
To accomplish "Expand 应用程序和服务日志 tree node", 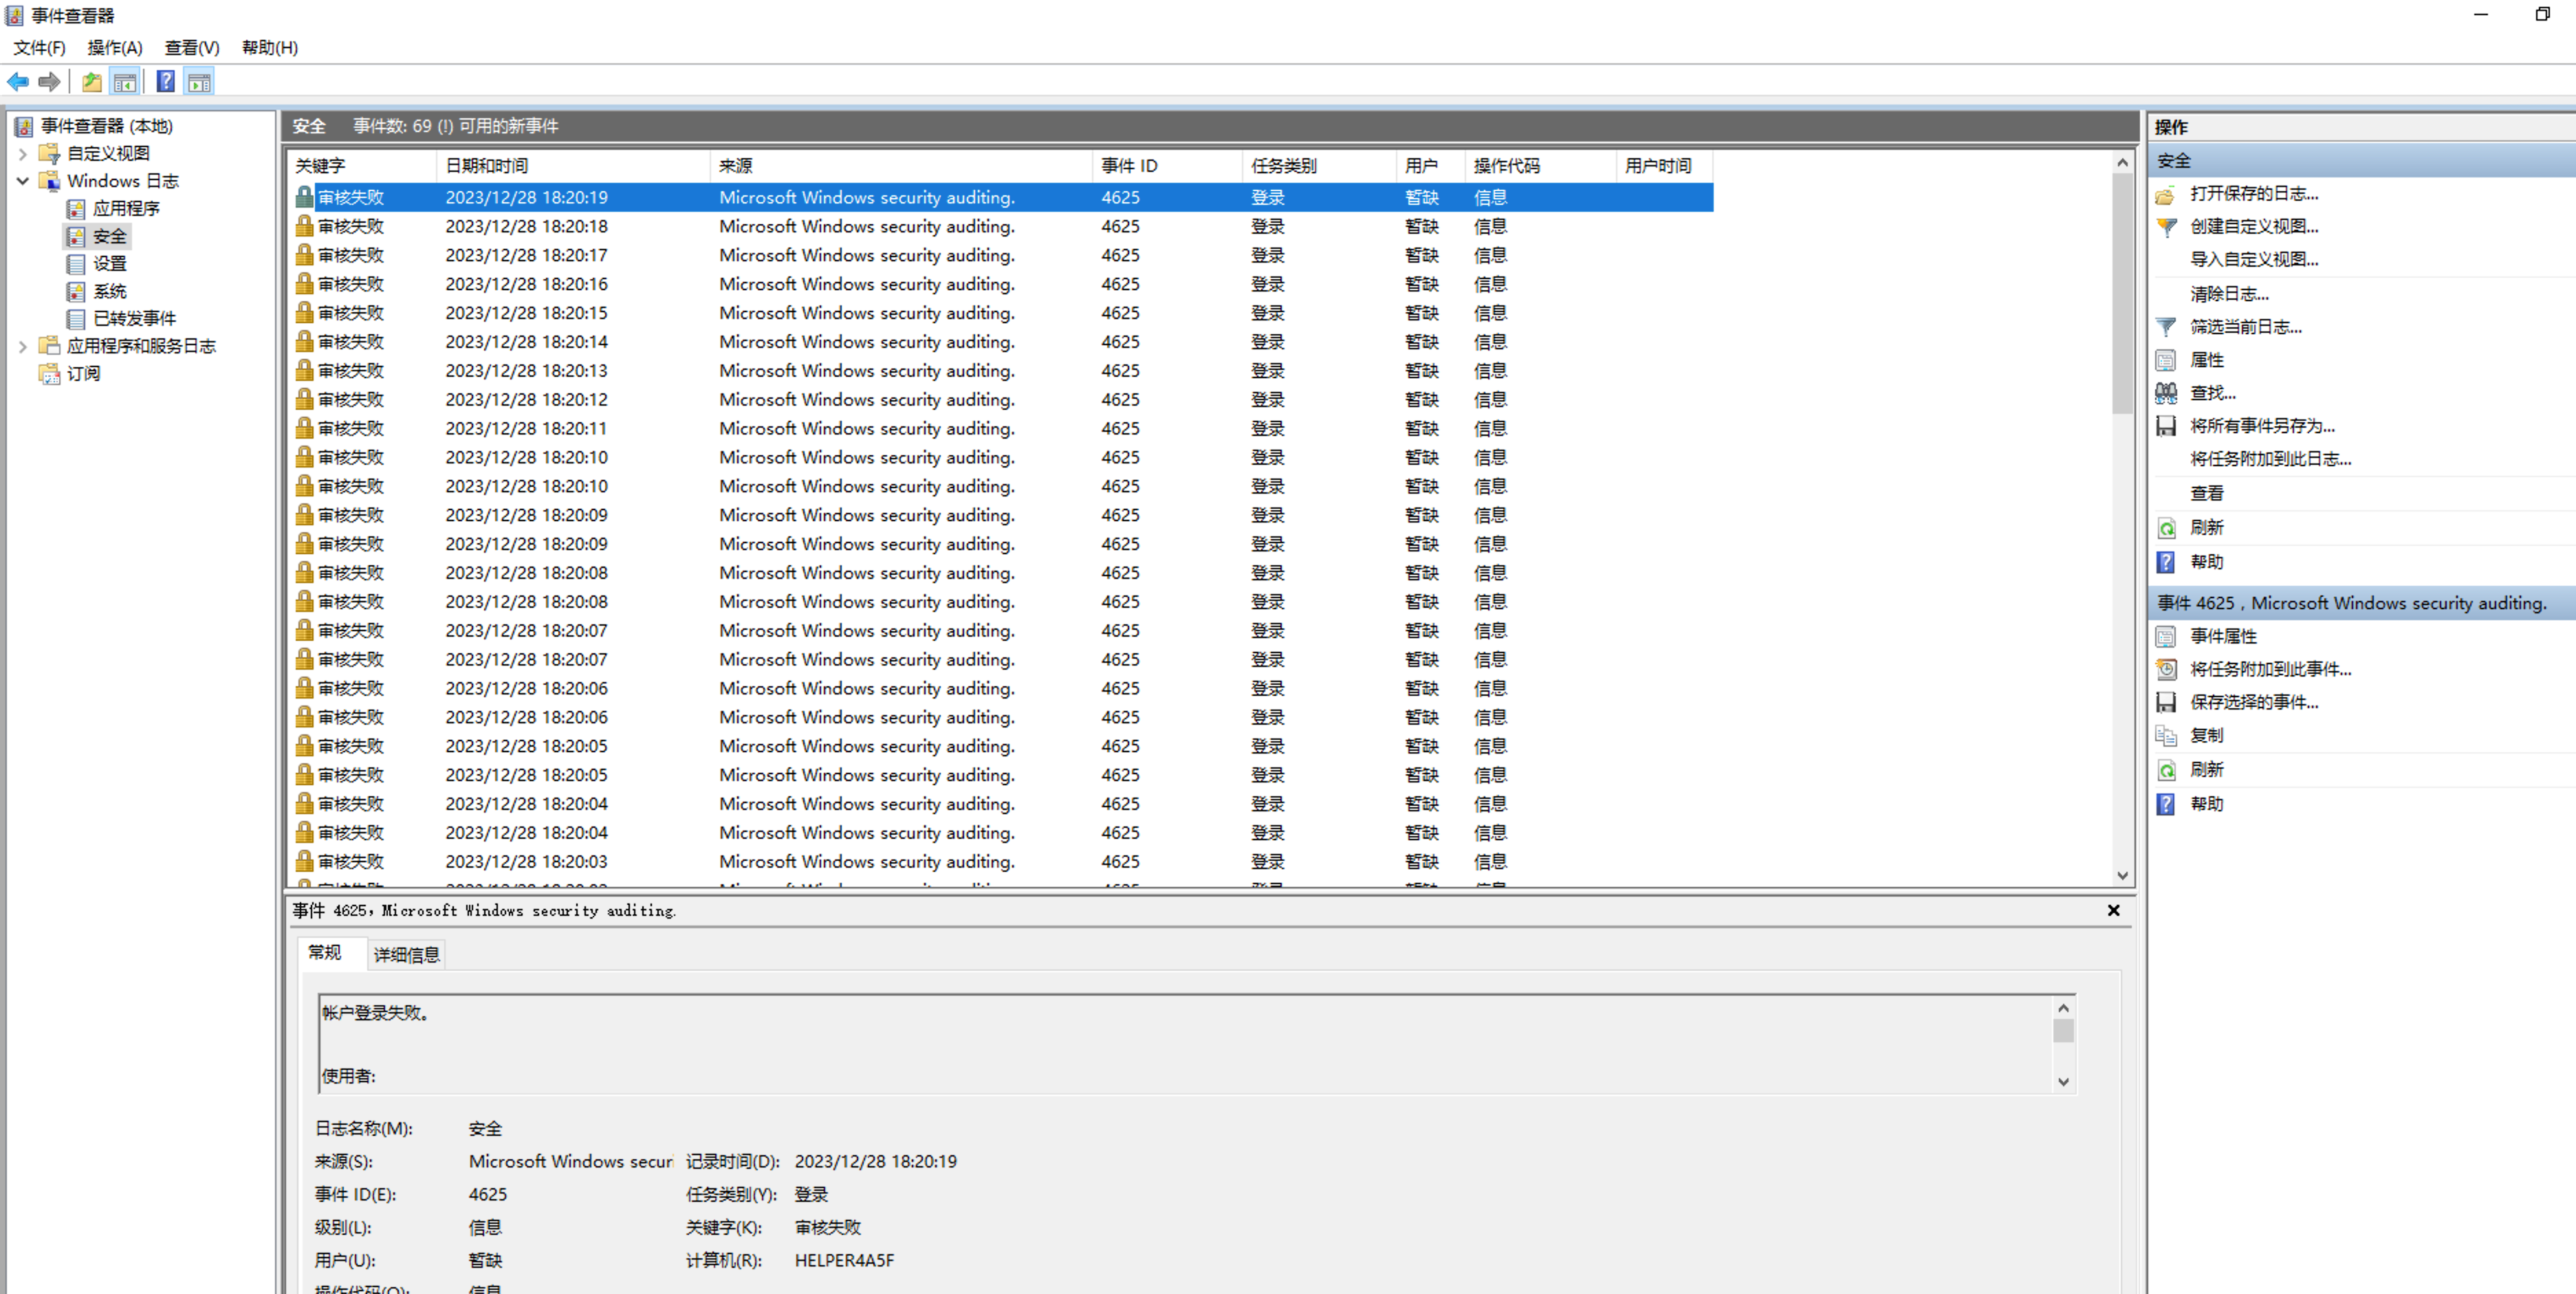I will point(22,346).
